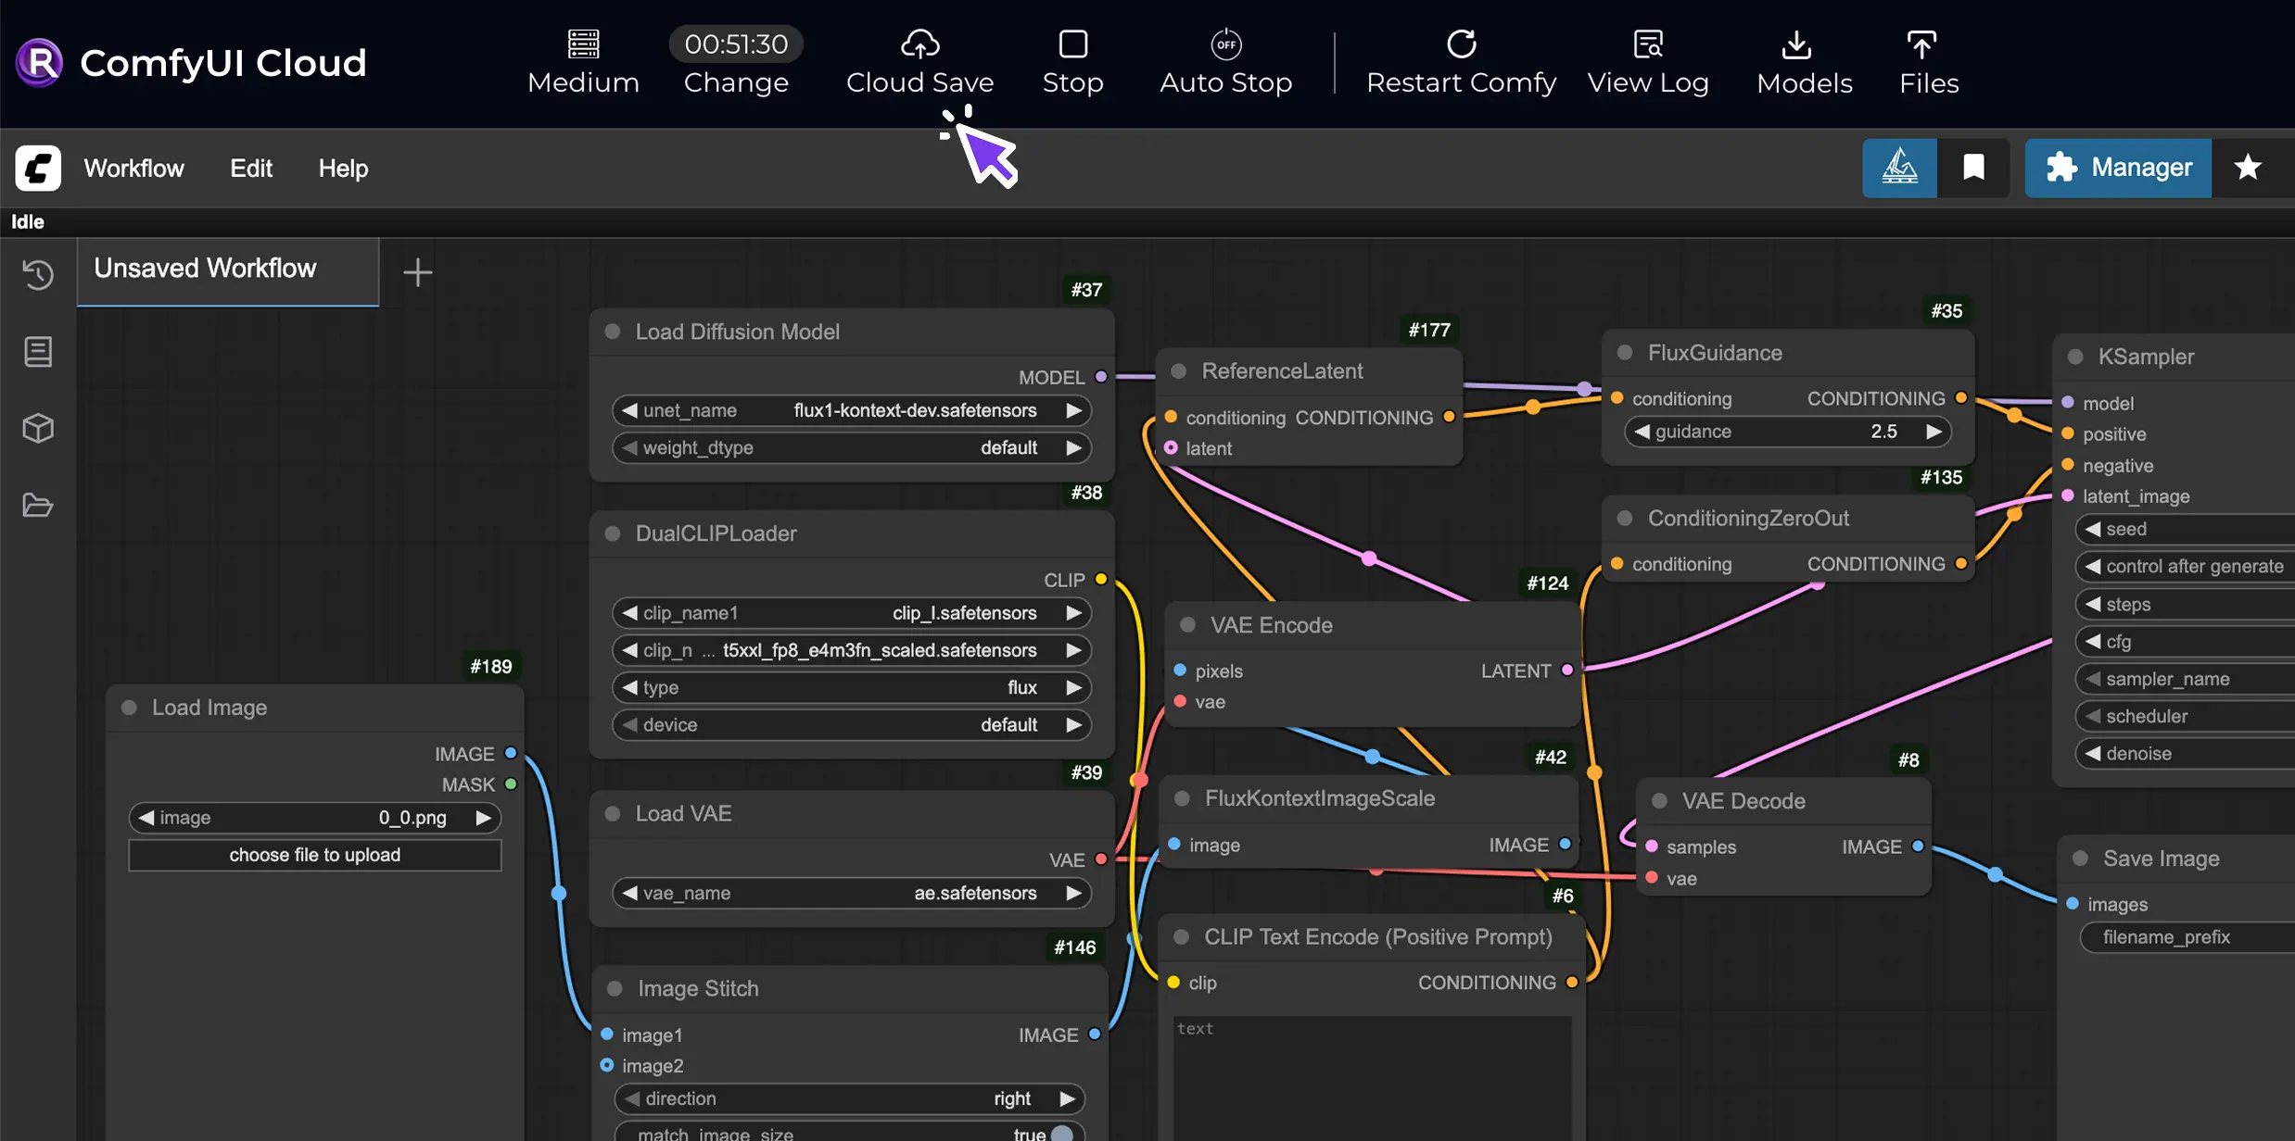Toggle the Auto Stop switch
The image size is (2295, 1141).
coord(1225,44)
